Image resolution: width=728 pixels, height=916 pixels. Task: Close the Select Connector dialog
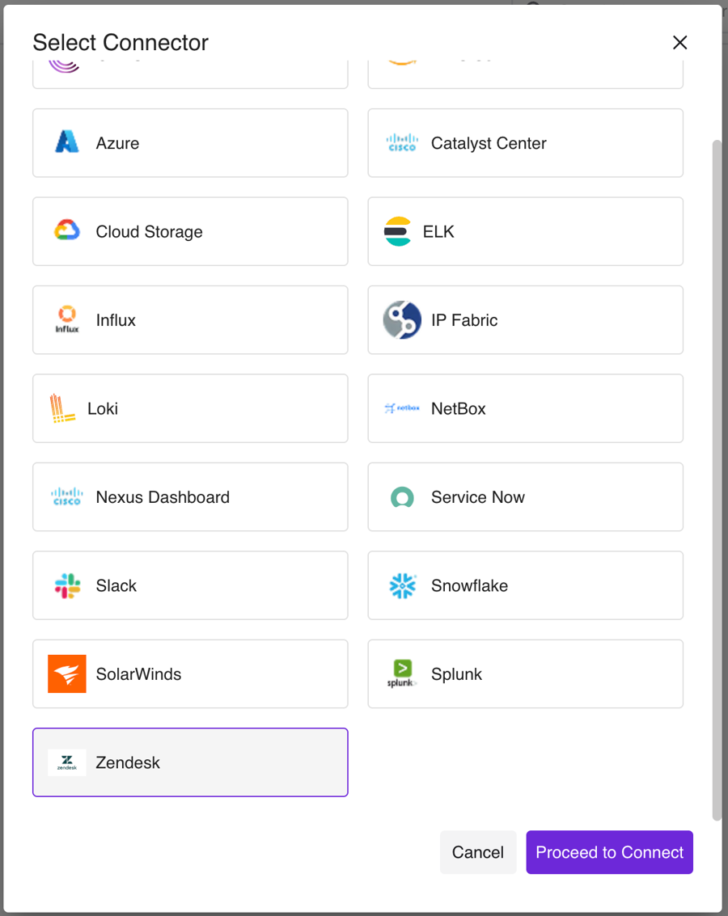pyautogui.click(x=679, y=43)
